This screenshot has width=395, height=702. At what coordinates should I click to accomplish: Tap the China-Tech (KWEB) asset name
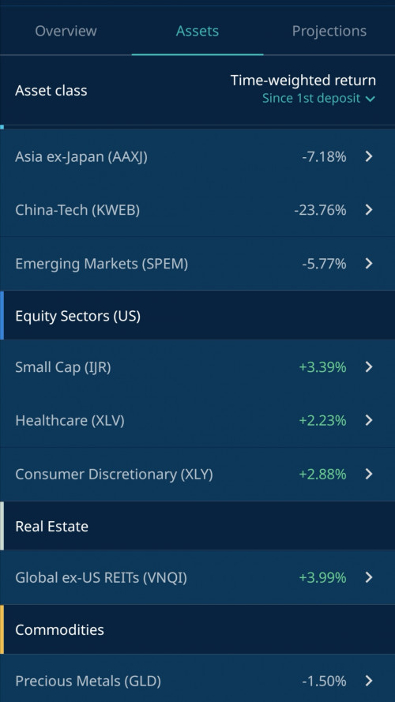pyautogui.click(x=77, y=209)
